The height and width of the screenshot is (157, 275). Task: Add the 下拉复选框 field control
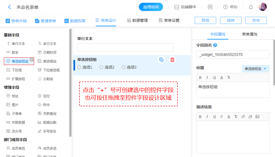[51, 70]
